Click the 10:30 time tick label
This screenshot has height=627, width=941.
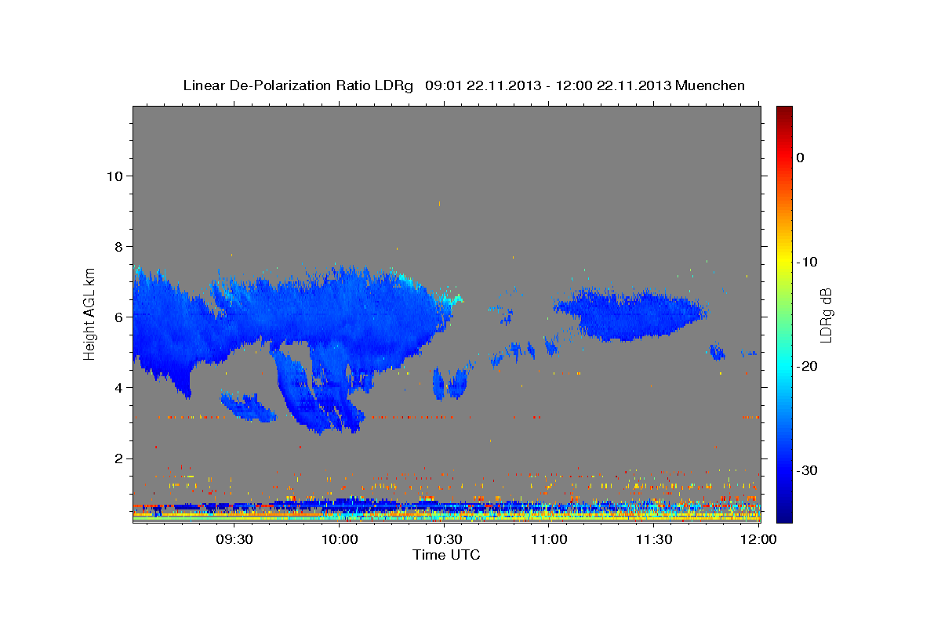(445, 539)
